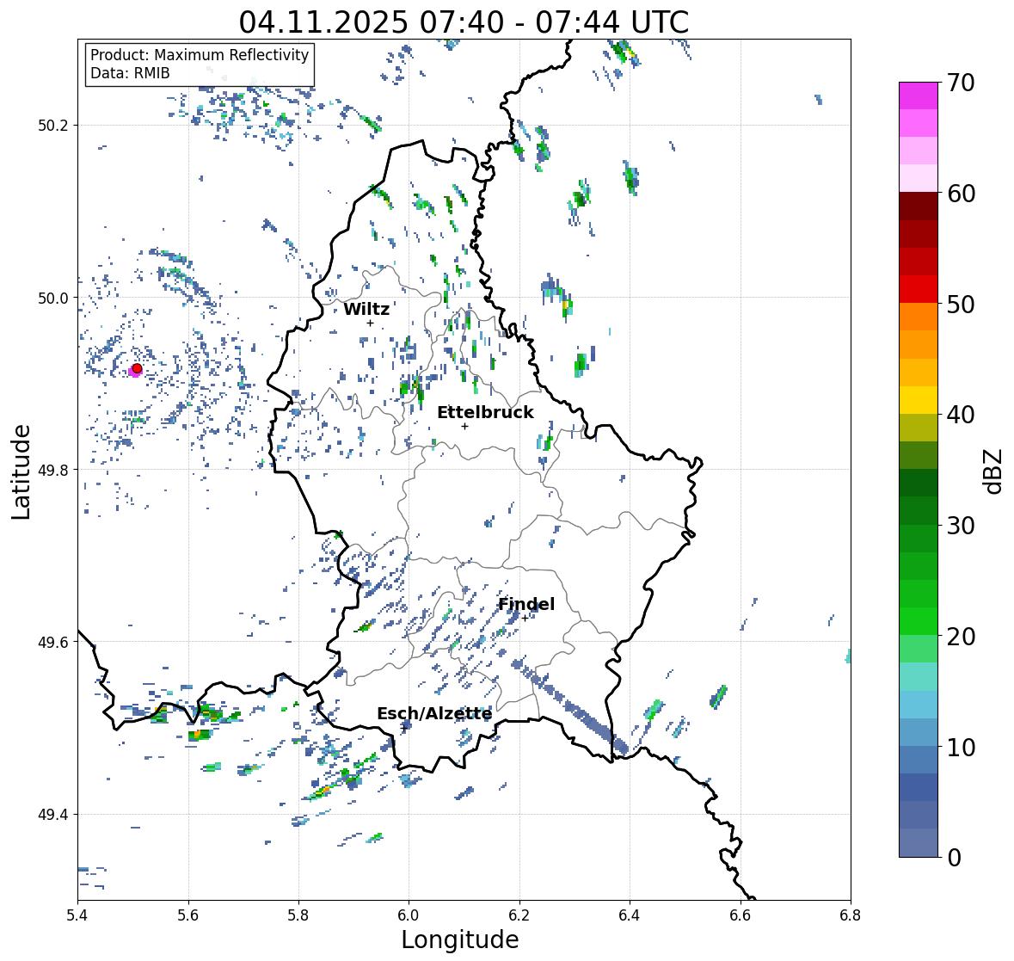Click colorbar tick label 50

point(961,305)
